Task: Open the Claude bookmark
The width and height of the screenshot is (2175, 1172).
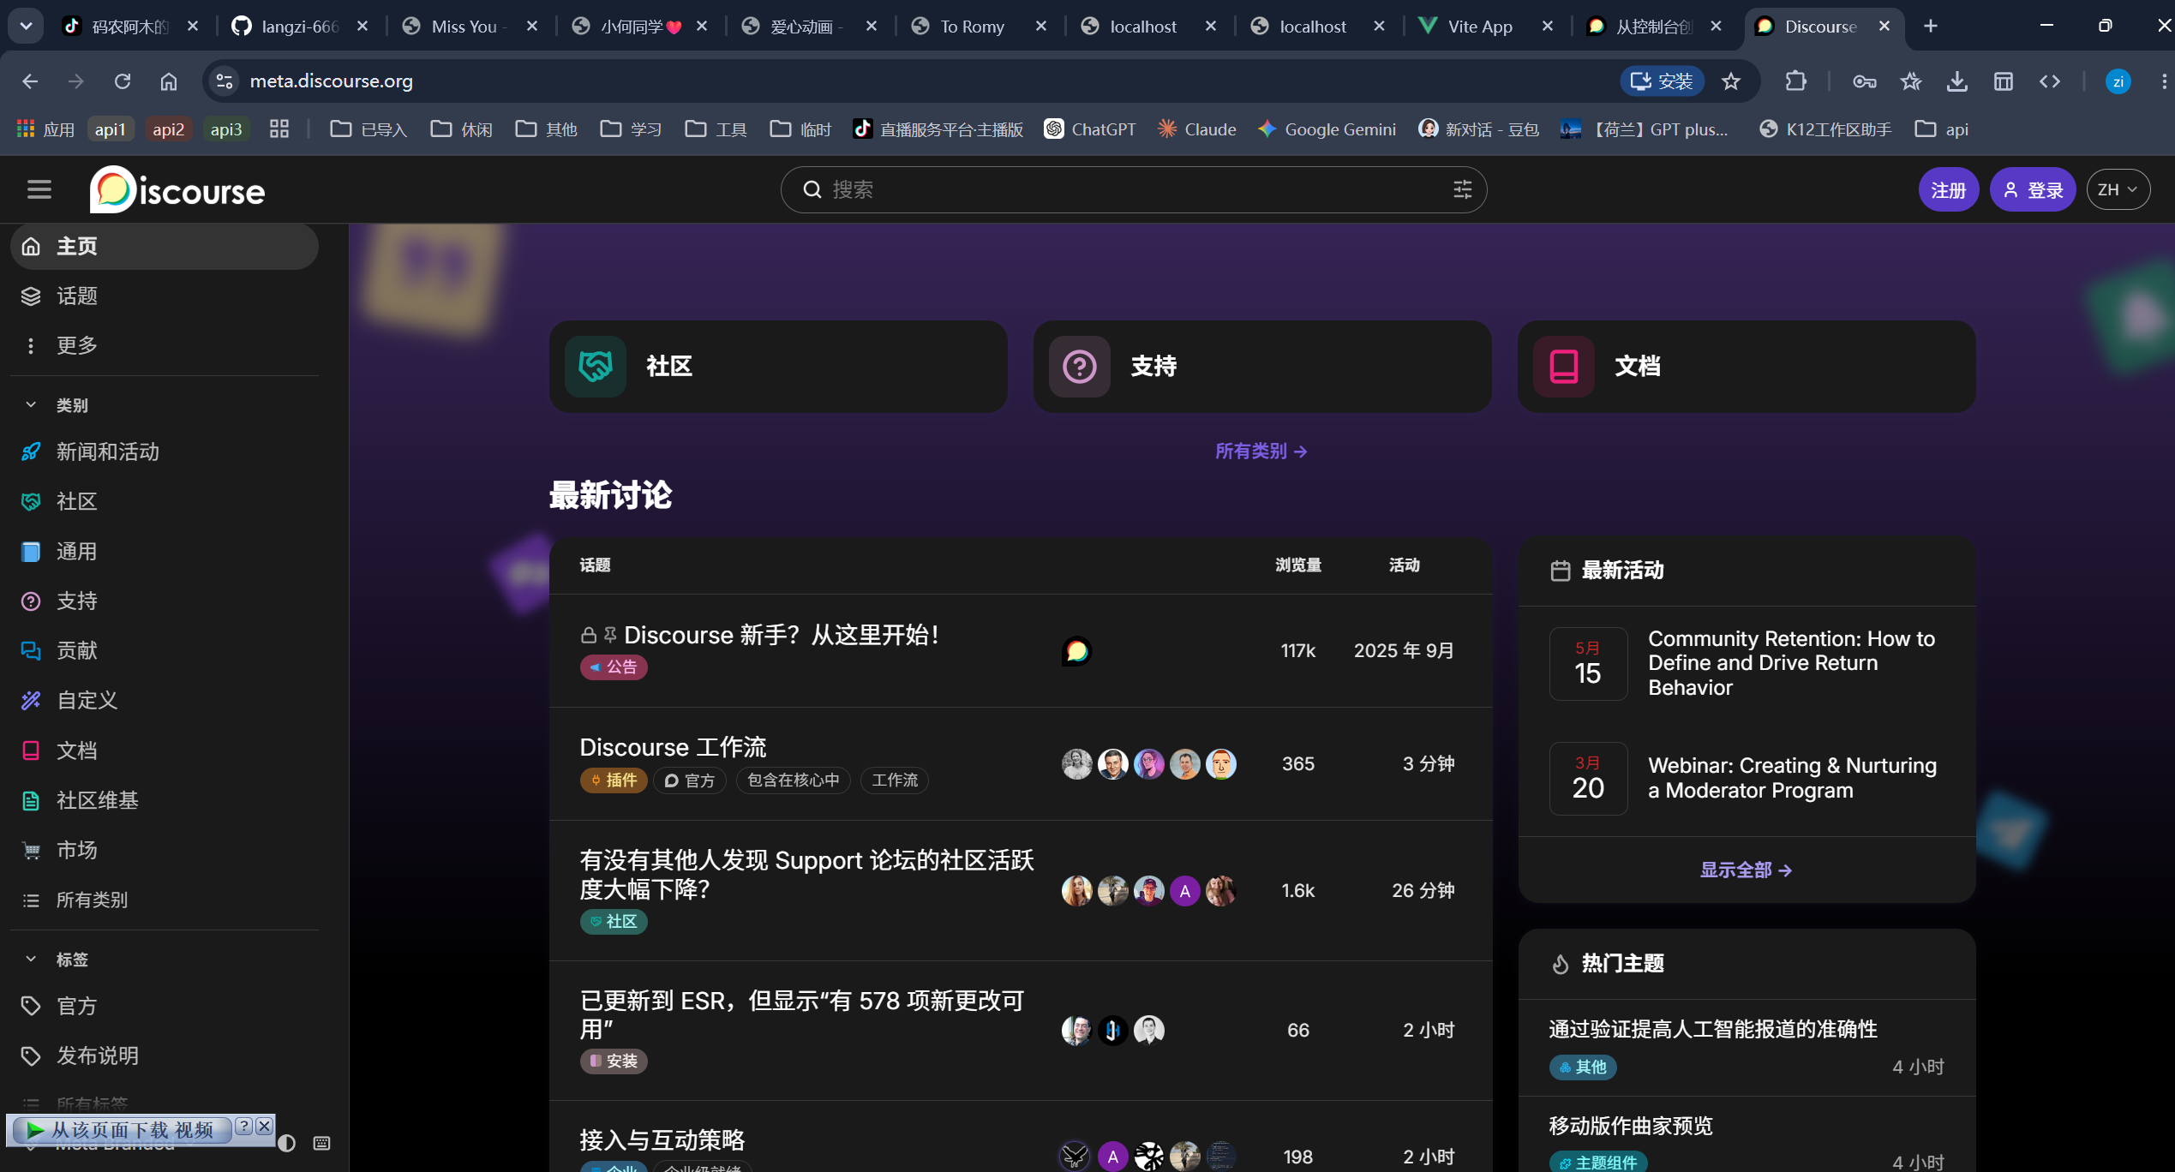Action: (x=1196, y=129)
